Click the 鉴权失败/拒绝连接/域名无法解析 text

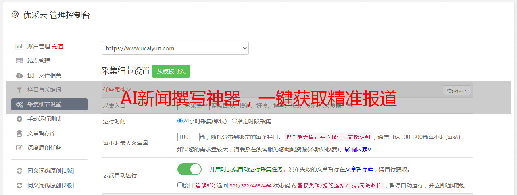pos(340,186)
